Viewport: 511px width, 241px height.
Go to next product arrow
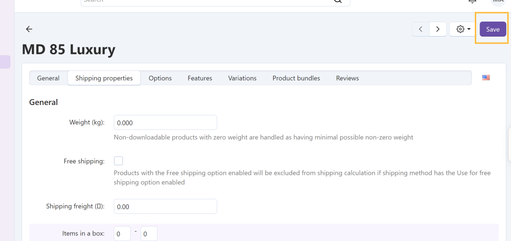pos(438,29)
